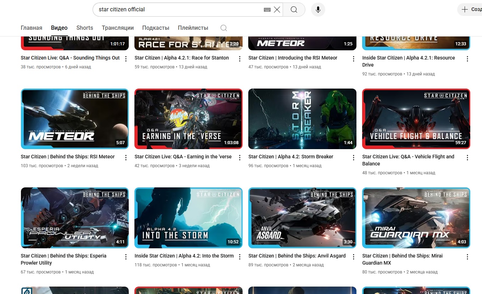Play the Alpha 4.2 Into the Storm thumbnail
This screenshot has height=294, width=482.
(x=189, y=218)
